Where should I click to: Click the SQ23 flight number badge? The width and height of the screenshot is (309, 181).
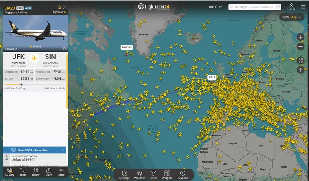[x=20, y=8]
